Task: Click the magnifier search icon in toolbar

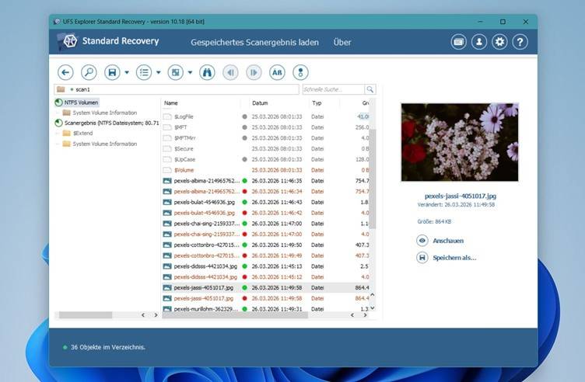Action: [x=89, y=72]
